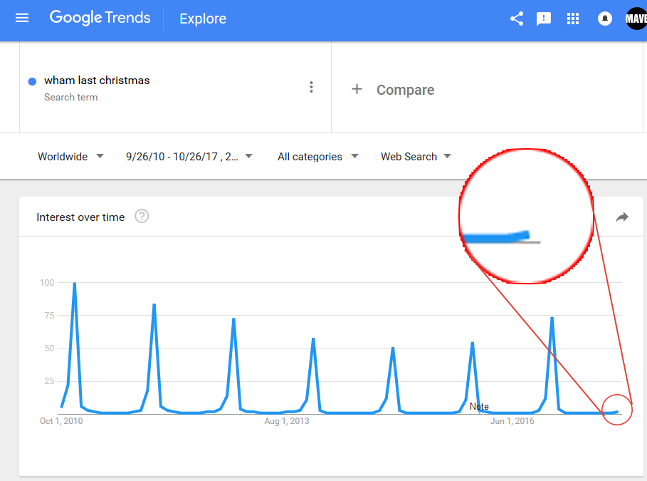The image size is (647, 481).
Task: Open the All categories dropdown
Action: (317, 157)
